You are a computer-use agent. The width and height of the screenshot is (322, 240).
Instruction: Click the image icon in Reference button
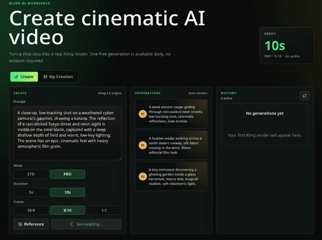20,224
